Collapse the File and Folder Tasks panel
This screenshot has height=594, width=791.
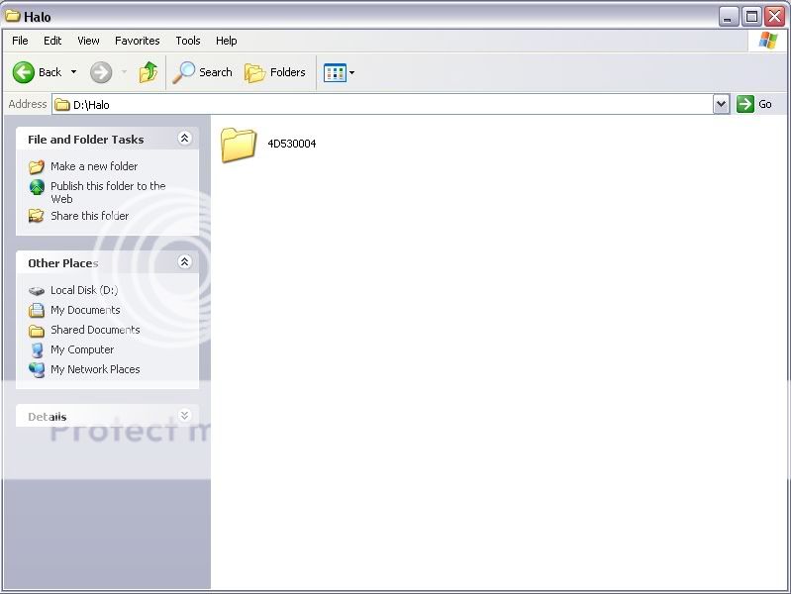[x=184, y=139]
